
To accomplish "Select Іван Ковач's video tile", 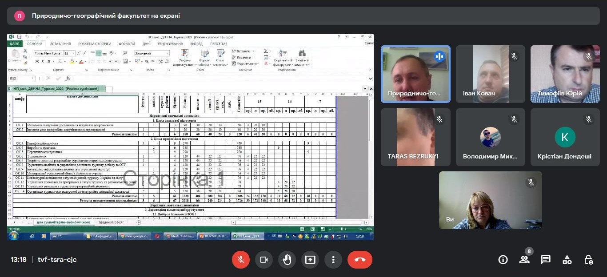I will [x=490, y=74].
